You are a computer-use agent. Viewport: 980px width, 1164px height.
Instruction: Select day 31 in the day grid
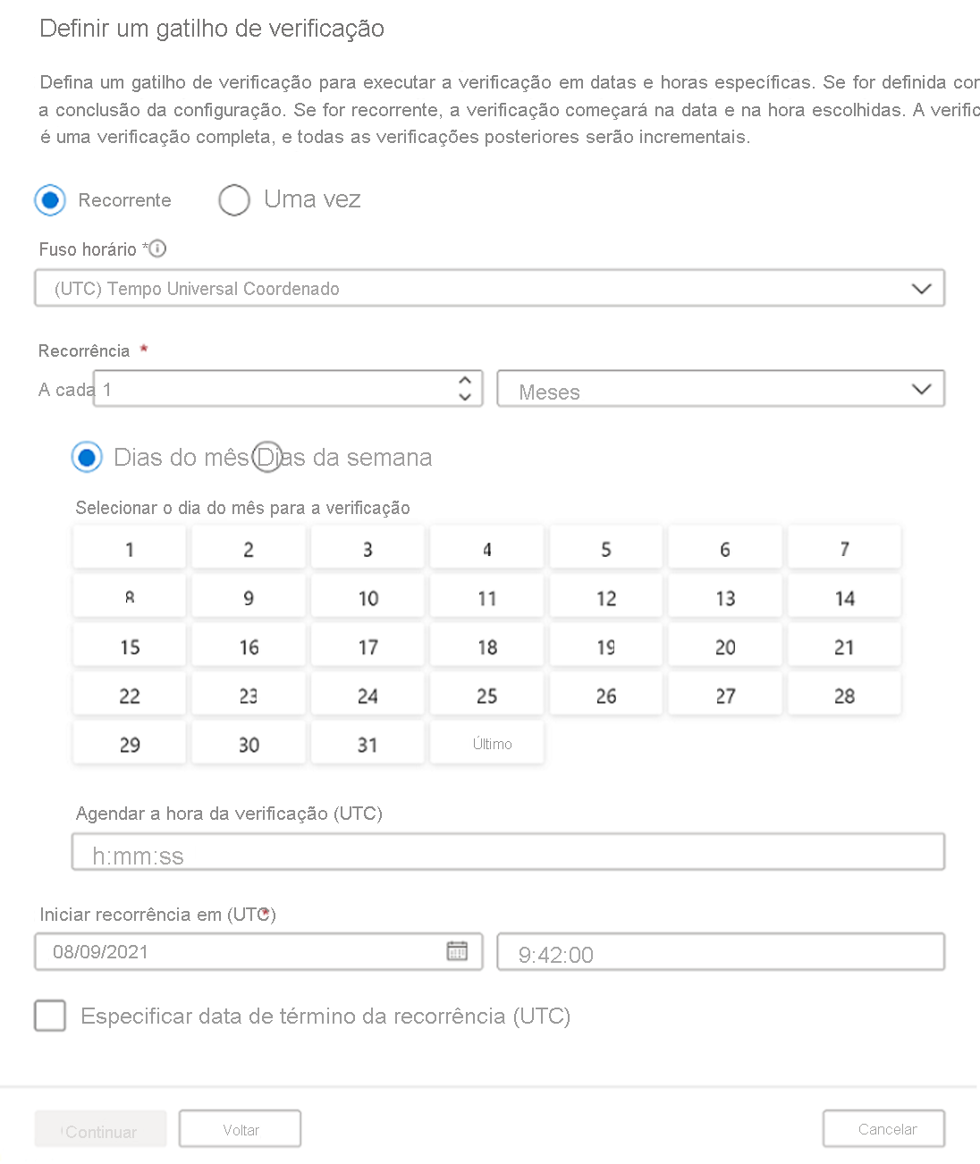click(367, 742)
